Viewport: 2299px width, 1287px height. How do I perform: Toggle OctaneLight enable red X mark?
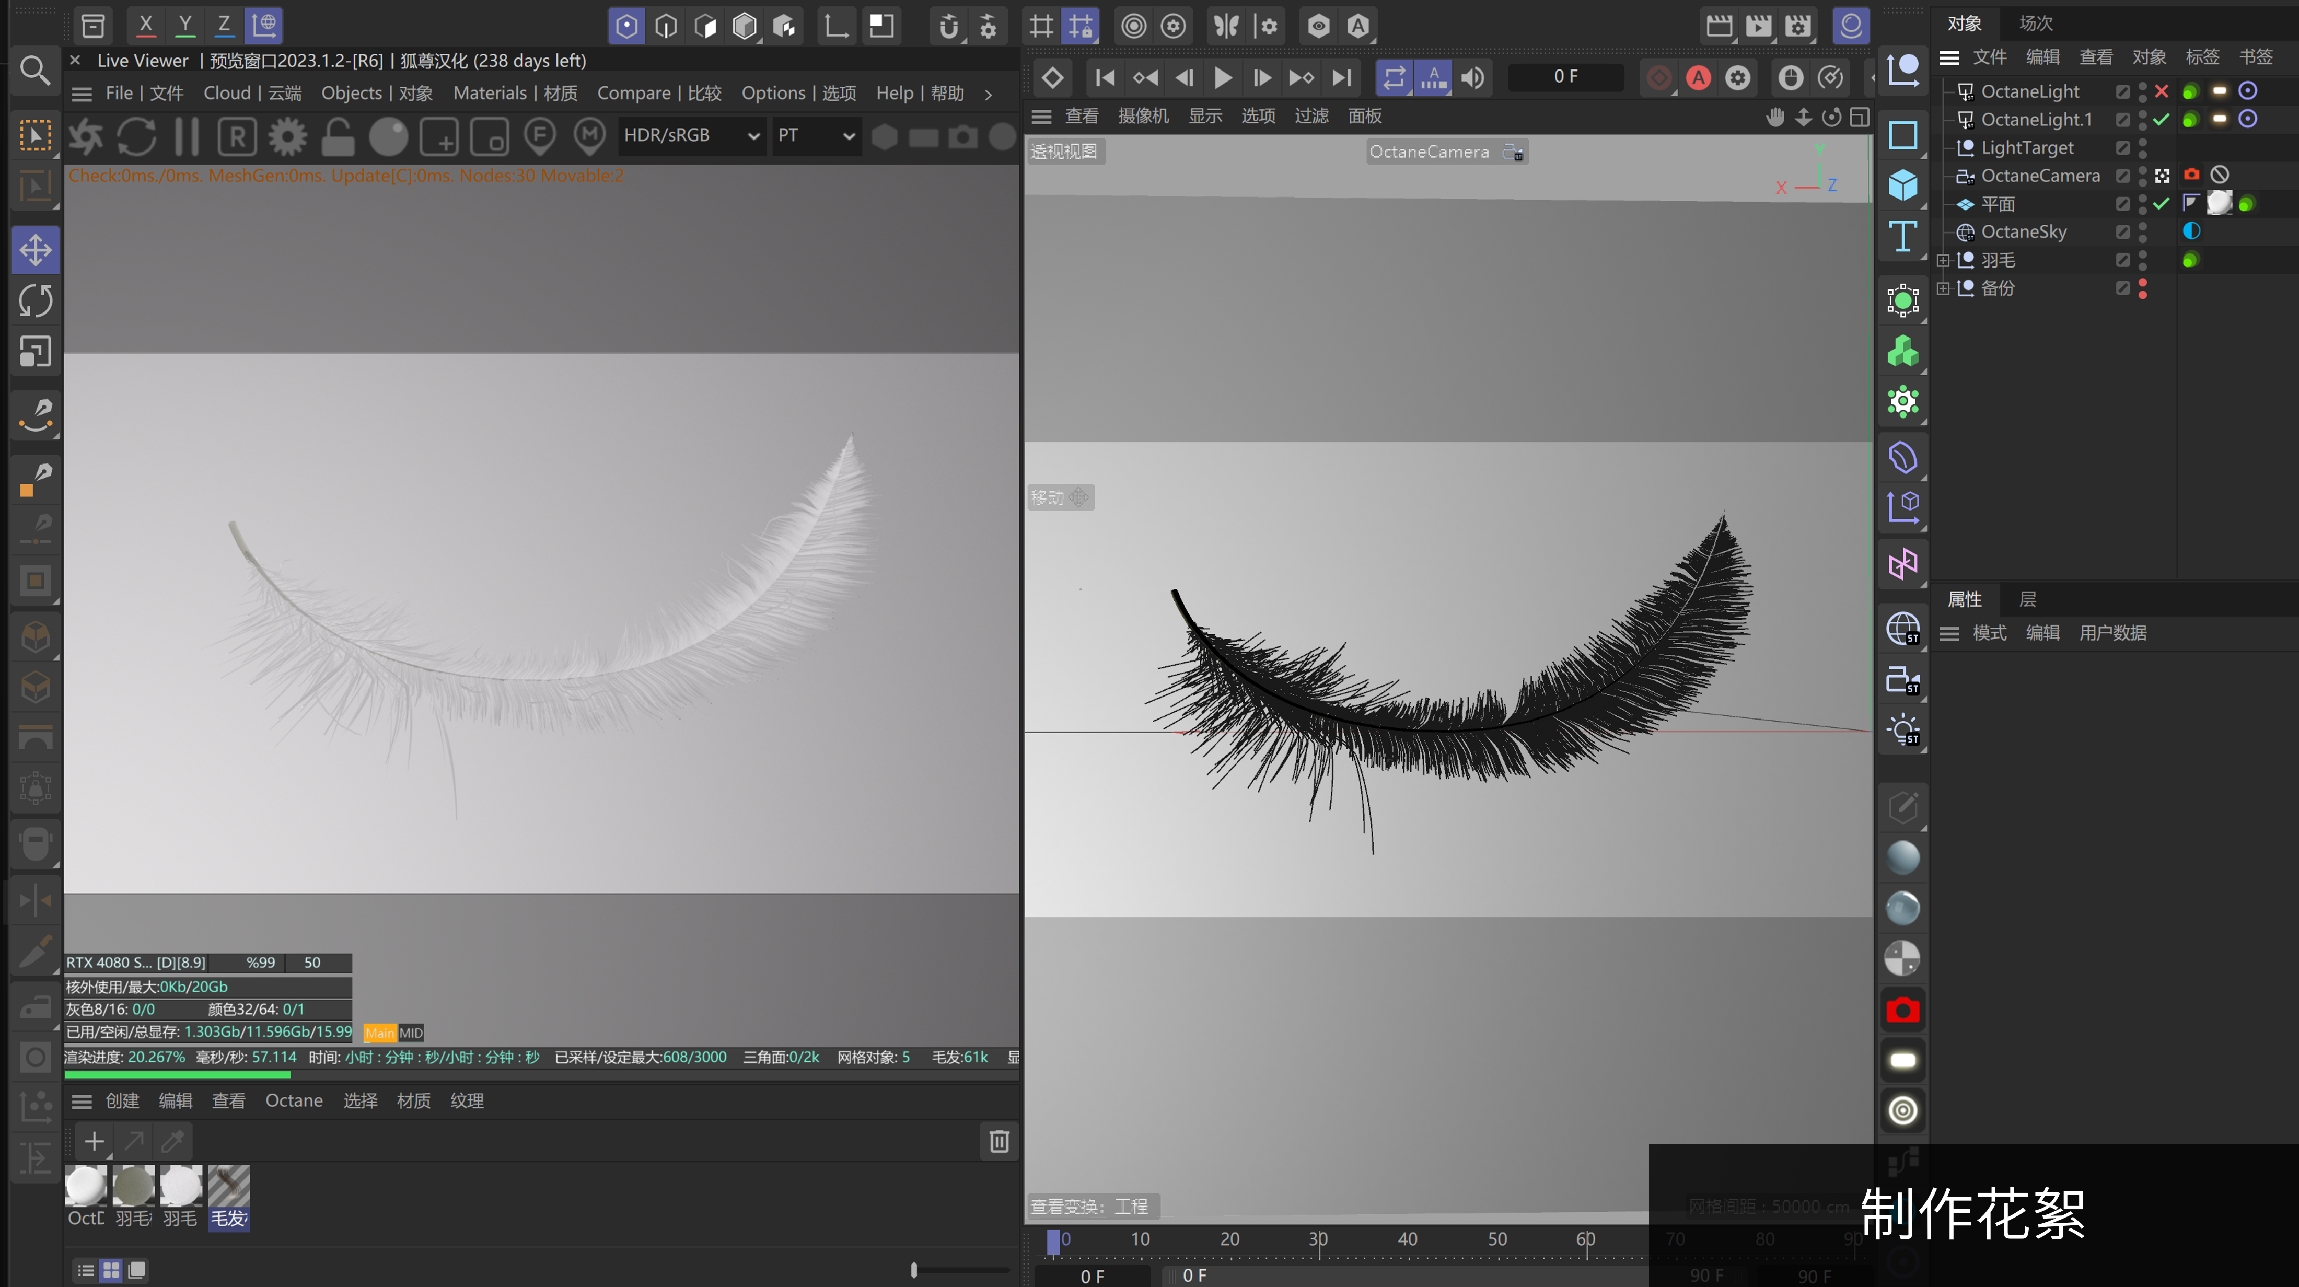pyautogui.click(x=2161, y=91)
